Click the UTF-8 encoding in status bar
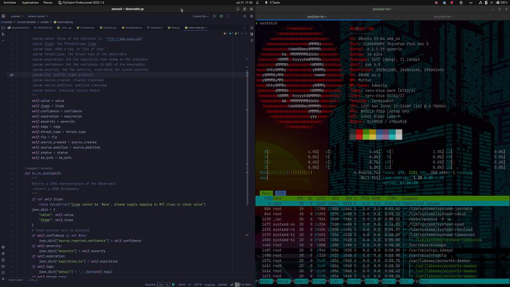The image size is (510, 287). (x=198, y=284)
